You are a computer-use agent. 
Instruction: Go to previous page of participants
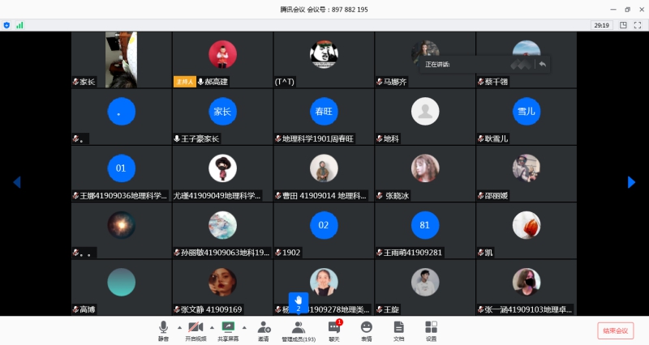pyautogui.click(x=17, y=182)
